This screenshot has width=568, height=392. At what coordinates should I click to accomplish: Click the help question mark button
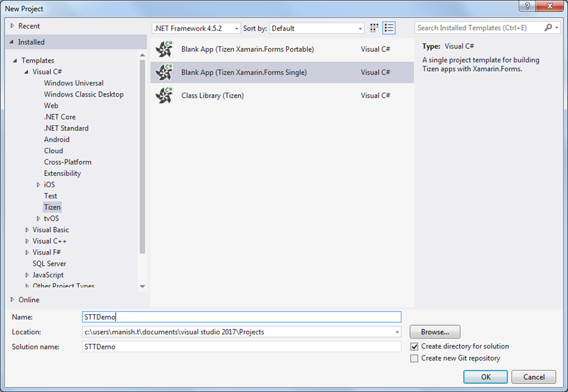click(527, 6)
